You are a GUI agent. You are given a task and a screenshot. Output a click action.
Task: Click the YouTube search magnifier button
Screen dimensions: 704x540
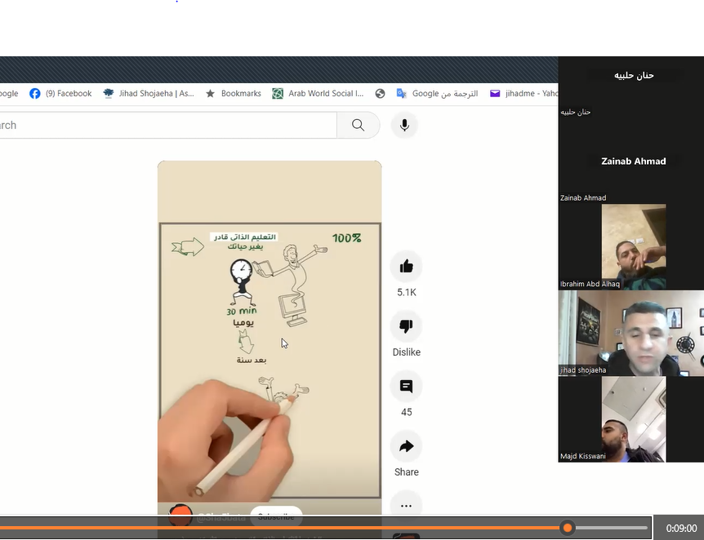[x=359, y=125]
